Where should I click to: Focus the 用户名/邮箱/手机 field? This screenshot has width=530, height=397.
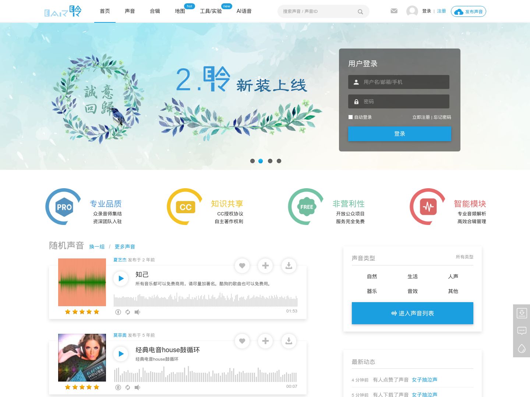pyautogui.click(x=399, y=82)
